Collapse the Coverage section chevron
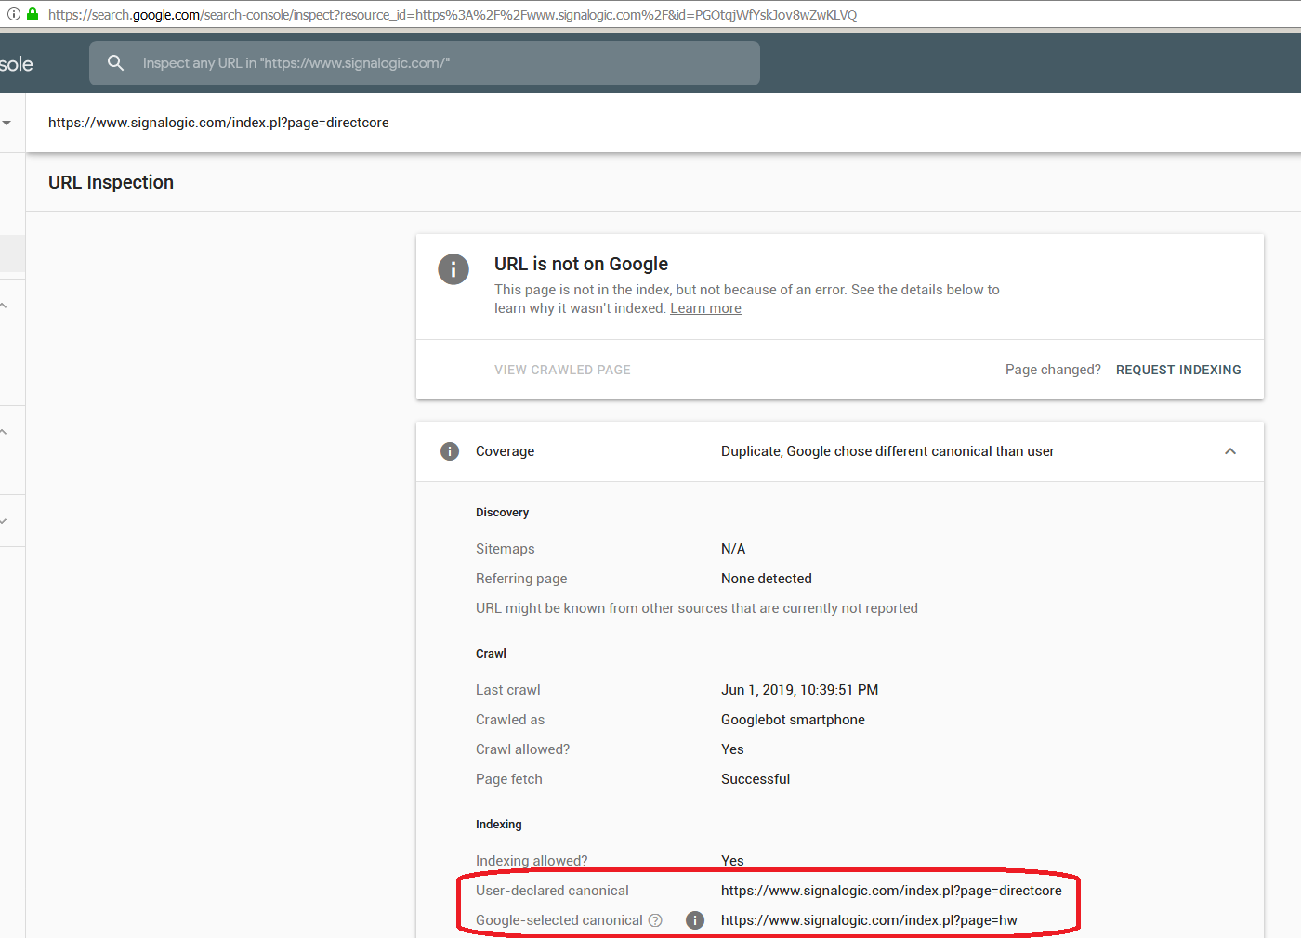Viewport: 1301px width, 938px height. click(x=1230, y=451)
